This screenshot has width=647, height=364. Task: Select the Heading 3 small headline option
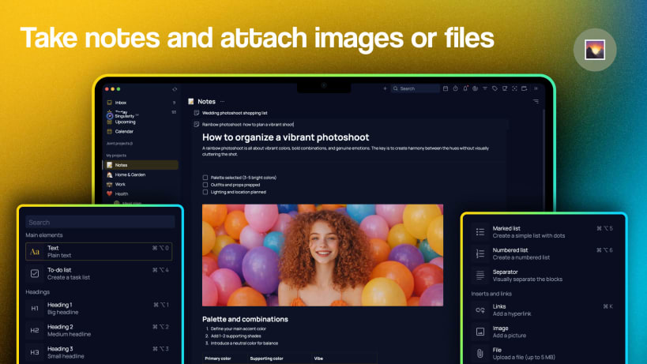(x=99, y=352)
